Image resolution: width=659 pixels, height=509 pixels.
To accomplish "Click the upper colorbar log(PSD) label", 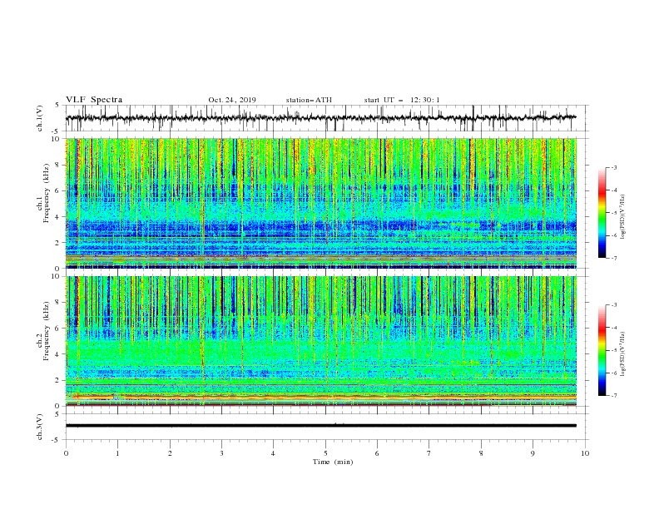I will [623, 216].
